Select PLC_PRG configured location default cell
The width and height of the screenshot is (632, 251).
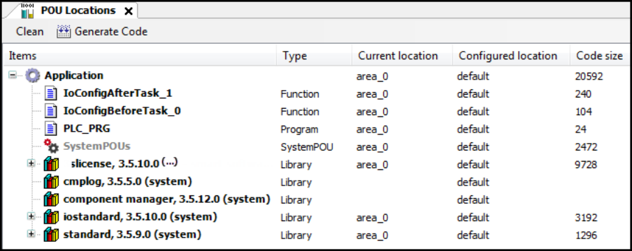[473, 129]
